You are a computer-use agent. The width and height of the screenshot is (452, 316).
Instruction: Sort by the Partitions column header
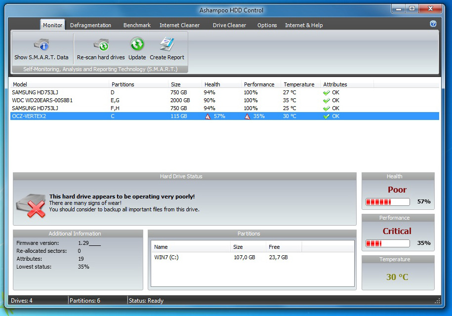tap(139, 84)
